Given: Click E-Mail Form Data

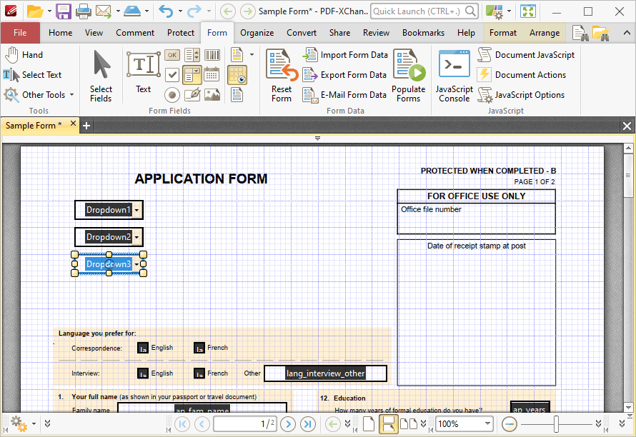Looking at the screenshot, I should (344, 95).
